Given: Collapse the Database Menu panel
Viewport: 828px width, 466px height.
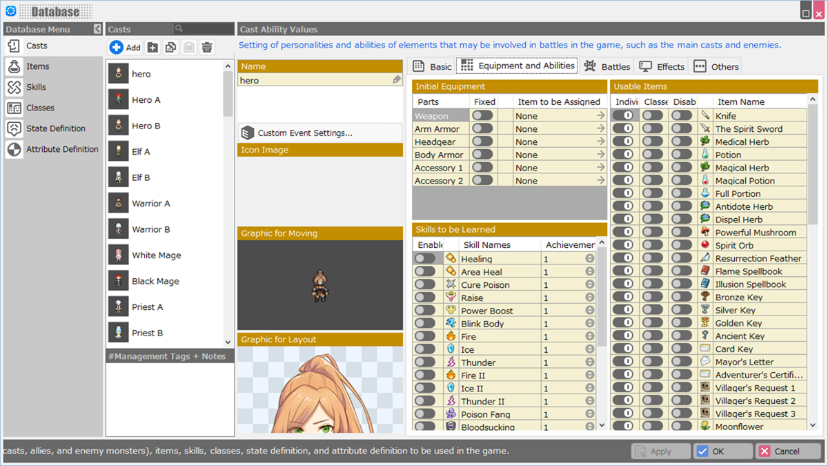Looking at the screenshot, I should 97,29.
